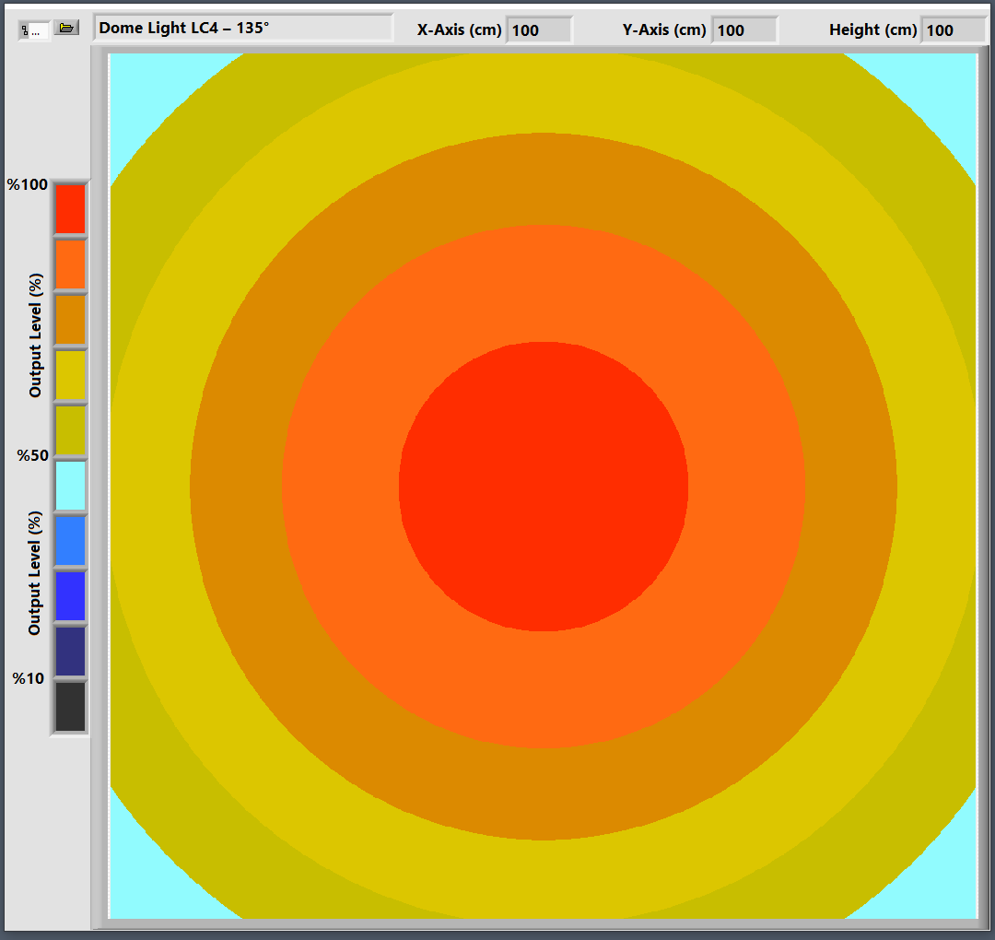Pick the dark orange legend swatch

click(70, 320)
